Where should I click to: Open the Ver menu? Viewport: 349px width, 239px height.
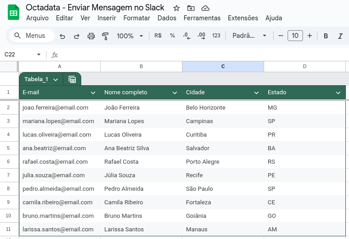coord(85,18)
